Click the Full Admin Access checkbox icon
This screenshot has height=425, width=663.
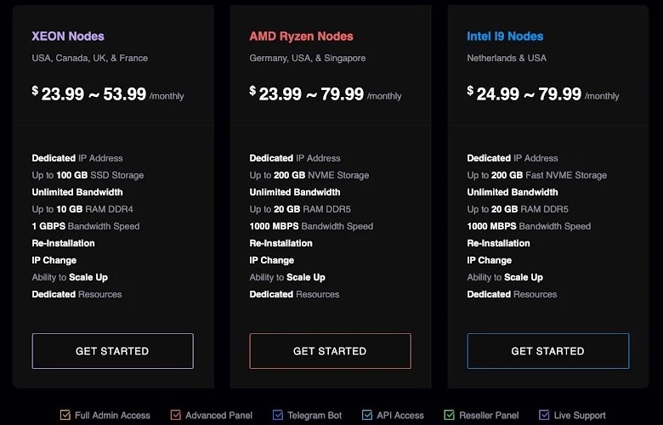tap(65, 416)
